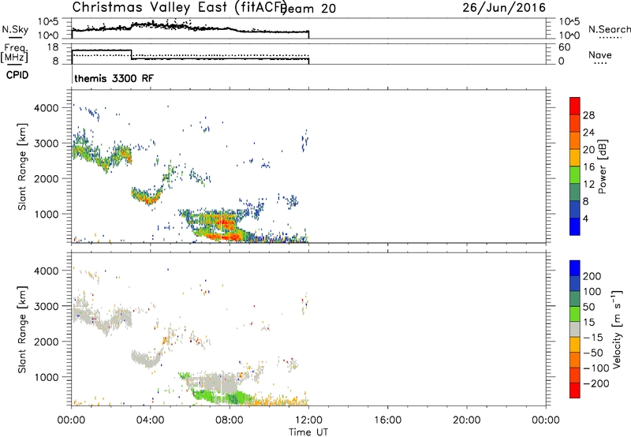This screenshot has height=437, width=631.
Task: Click the gray segment of Velocity color bar
Action: 575,329
